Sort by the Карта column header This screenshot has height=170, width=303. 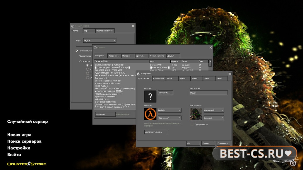pos(189,61)
